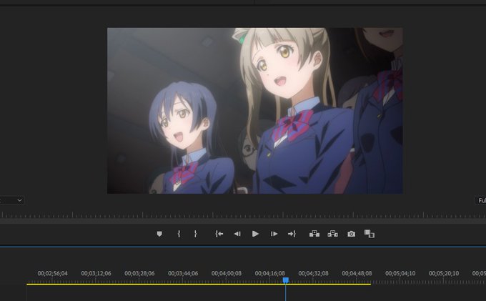This screenshot has width=486, height=301.
Task: Click the yellow render bar on timeline
Action: (199, 284)
